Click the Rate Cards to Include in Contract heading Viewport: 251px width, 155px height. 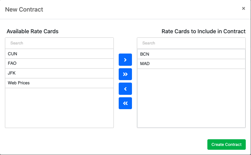pyautogui.click(x=204, y=31)
